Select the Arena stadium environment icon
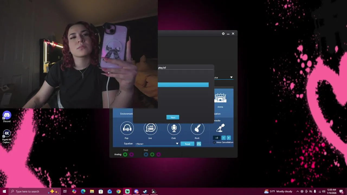This screenshot has height=195, width=347. tap(220, 98)
